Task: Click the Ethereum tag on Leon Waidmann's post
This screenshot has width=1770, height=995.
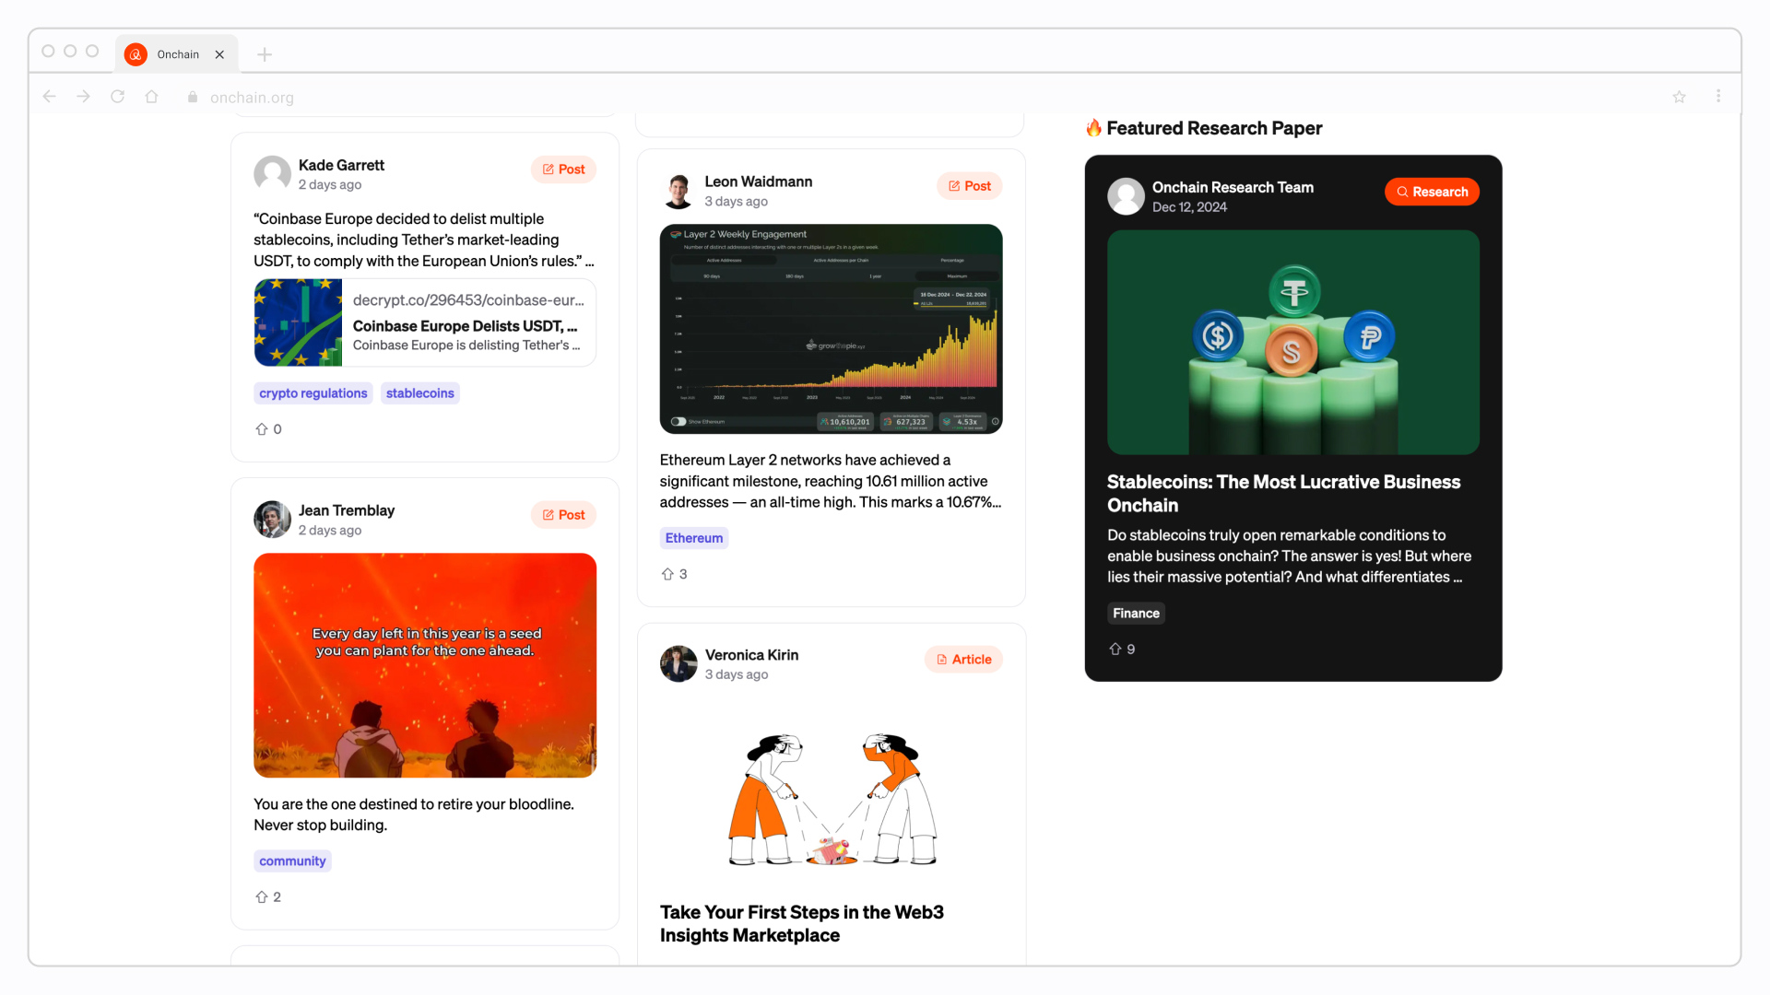Action: pyautogui.click(x=693, y=537)
